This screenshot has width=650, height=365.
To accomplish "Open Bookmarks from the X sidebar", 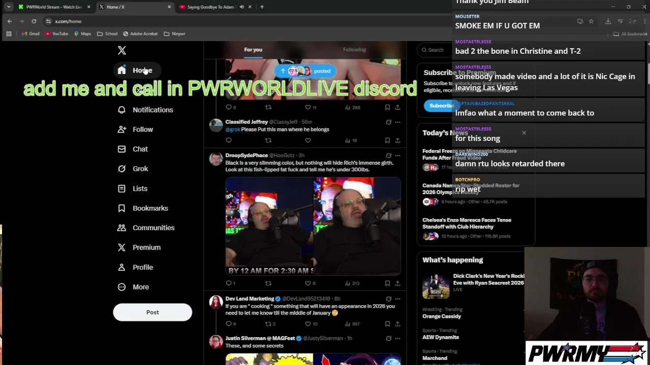I will click(143, 208).
